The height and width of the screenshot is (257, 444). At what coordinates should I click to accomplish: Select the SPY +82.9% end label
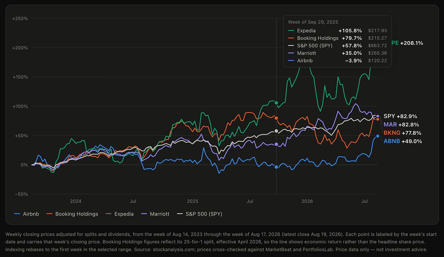click(400, 116)
